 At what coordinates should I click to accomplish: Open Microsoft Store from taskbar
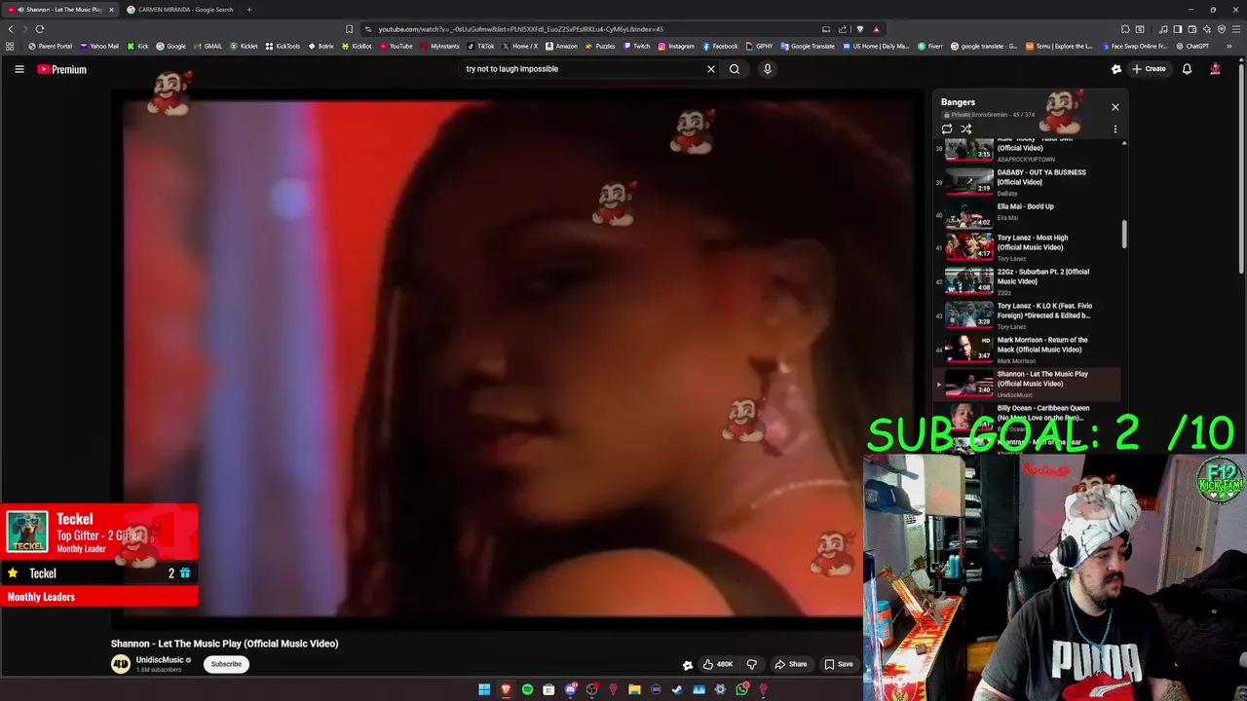pyautogui.click(x=548, y=689)
